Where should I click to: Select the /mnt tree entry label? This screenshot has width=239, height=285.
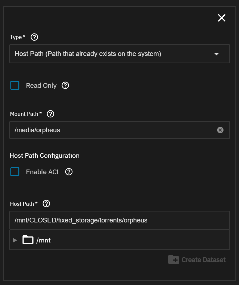[44, 241]
